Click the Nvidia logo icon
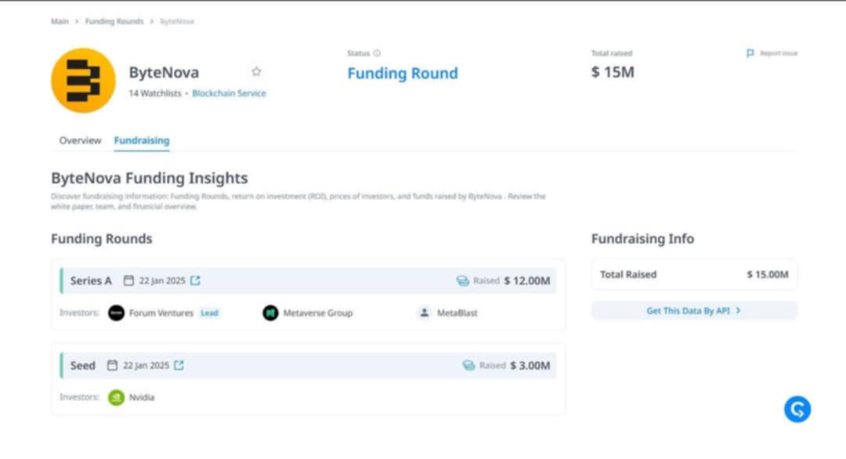The image size is (846, 459). 116,397
